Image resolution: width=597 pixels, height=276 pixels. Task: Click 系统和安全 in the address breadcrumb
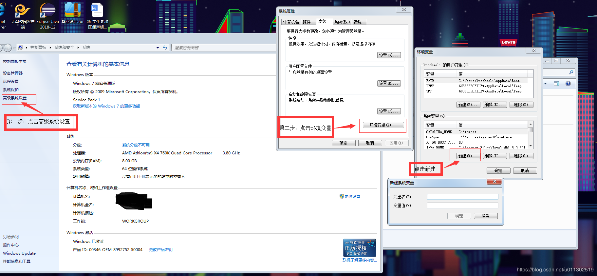(x=64, y=48)
